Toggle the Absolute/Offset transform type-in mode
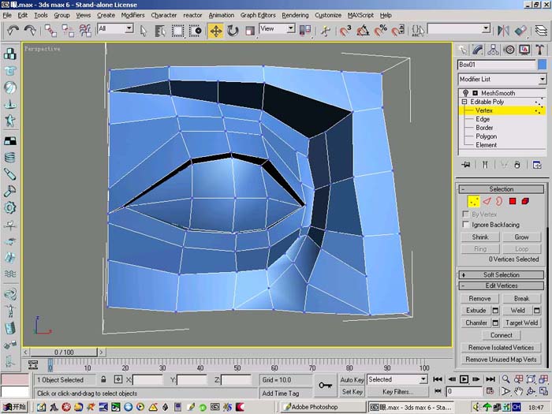The width and height of the screenshot is (552, 414). 118,379
